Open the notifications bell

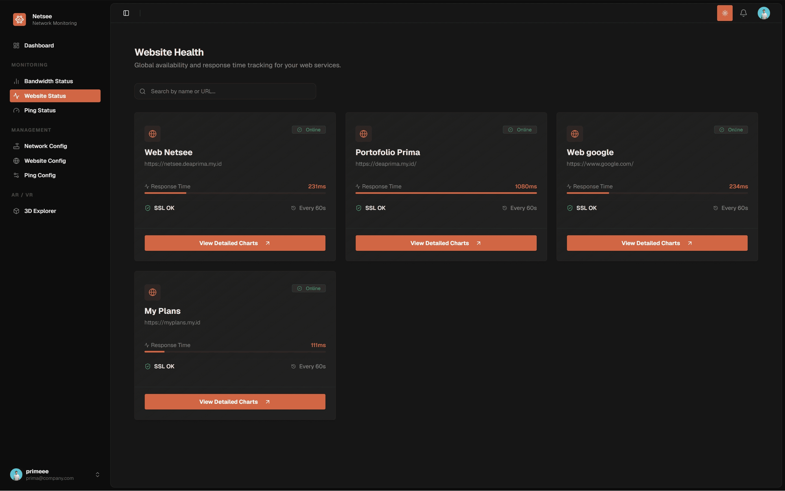tap(743, 13)
